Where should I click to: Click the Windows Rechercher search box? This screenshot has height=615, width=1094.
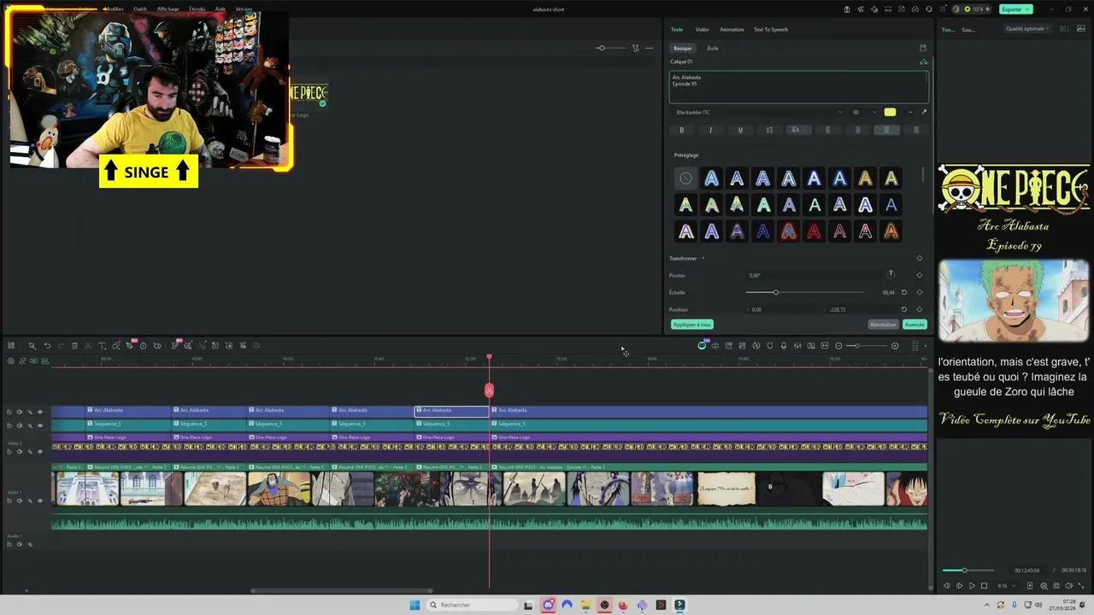click(473, 605)
